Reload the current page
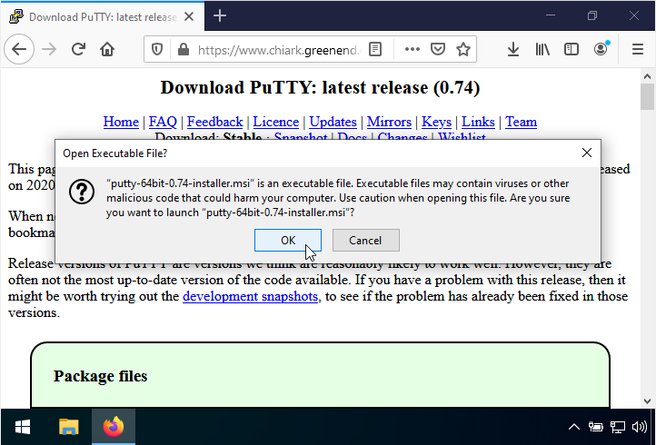Image resolution: width=656 pixels, height=445 pixels. (78, 49)
